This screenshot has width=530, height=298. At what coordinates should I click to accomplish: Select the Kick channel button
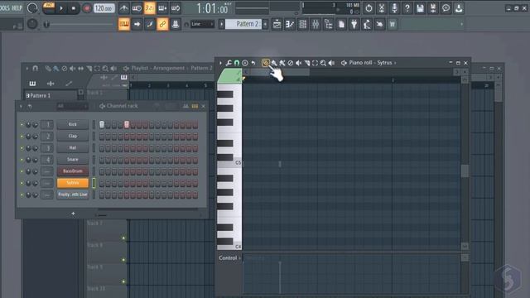click(73, 124)
